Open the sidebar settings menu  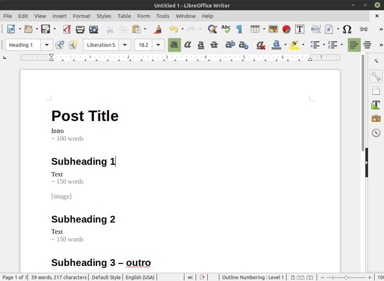[376, 61]
